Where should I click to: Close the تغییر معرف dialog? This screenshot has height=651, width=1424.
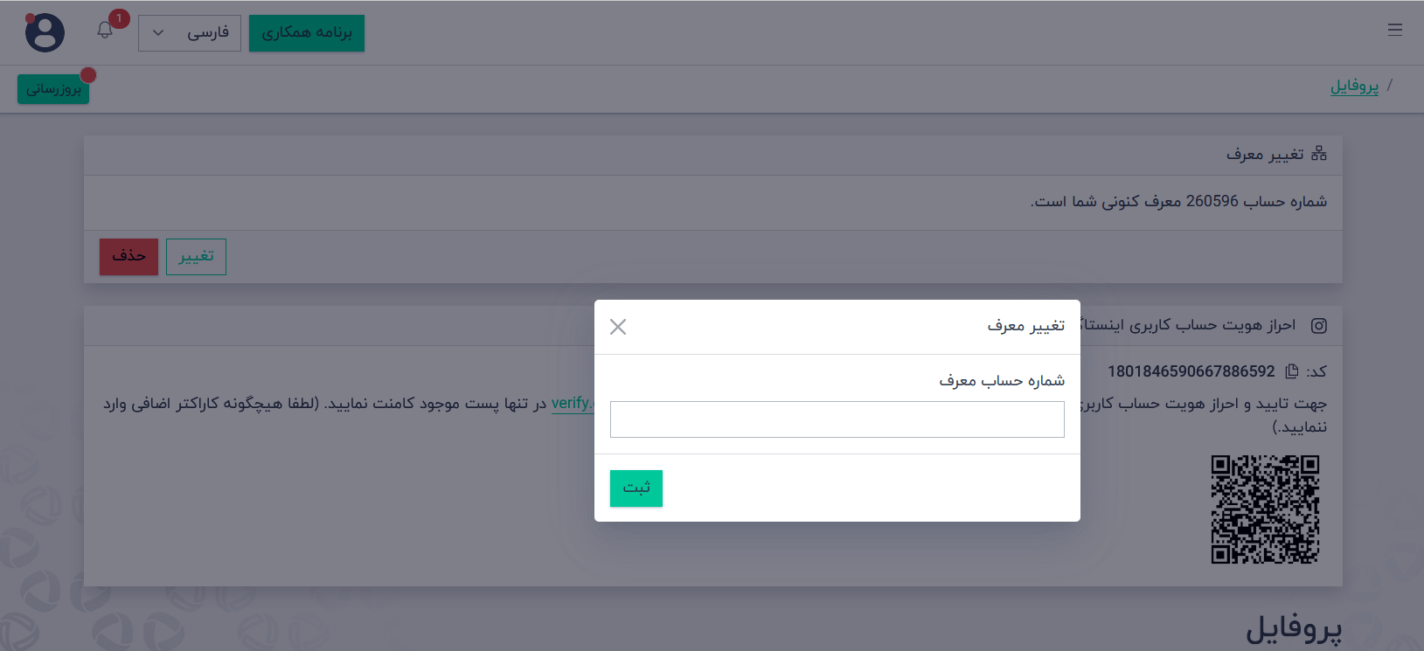619,327
